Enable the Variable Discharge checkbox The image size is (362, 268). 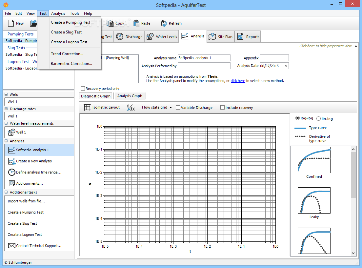[178, 108]
